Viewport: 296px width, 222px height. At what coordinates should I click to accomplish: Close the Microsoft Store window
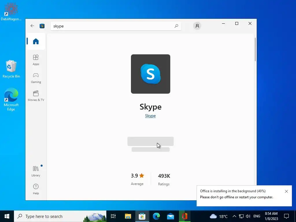click(x=250, y=23)
